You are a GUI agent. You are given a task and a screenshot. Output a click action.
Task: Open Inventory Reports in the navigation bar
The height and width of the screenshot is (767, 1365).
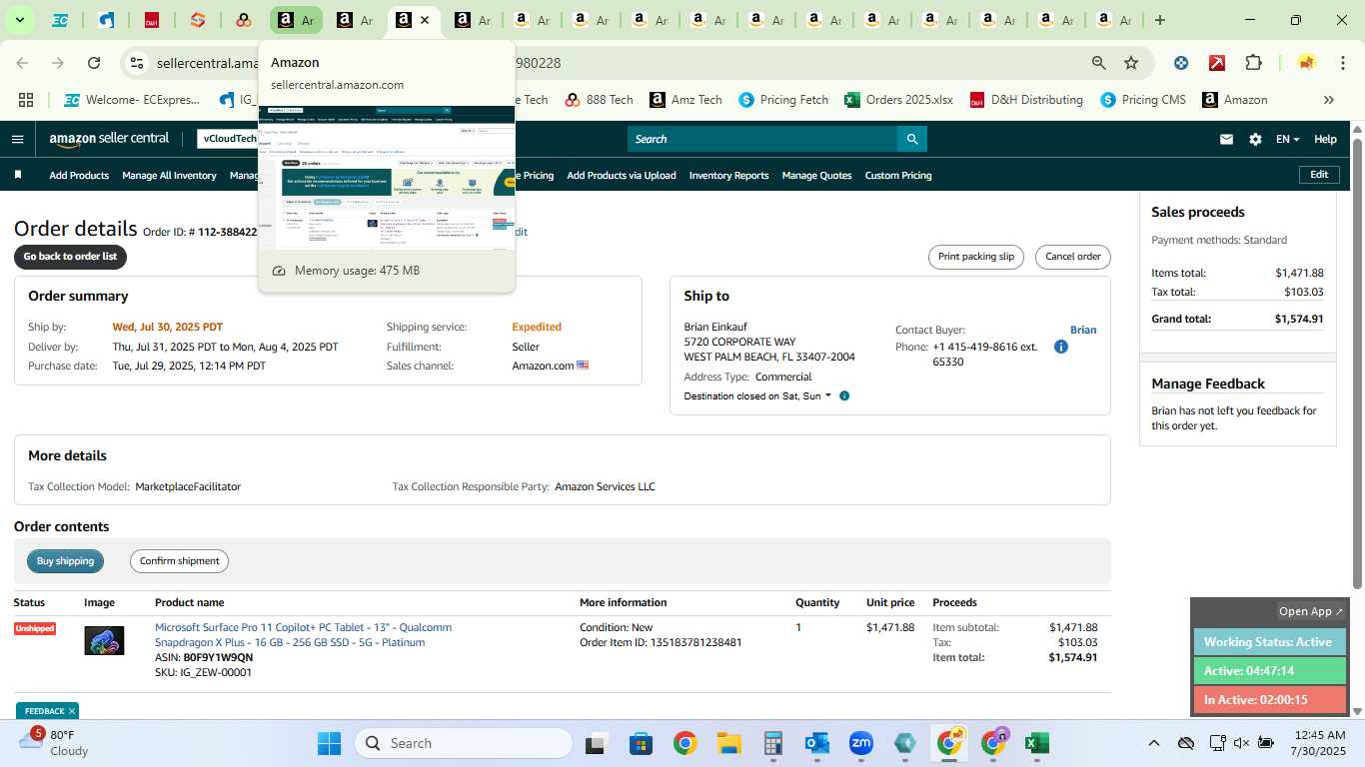click(729, 175)
